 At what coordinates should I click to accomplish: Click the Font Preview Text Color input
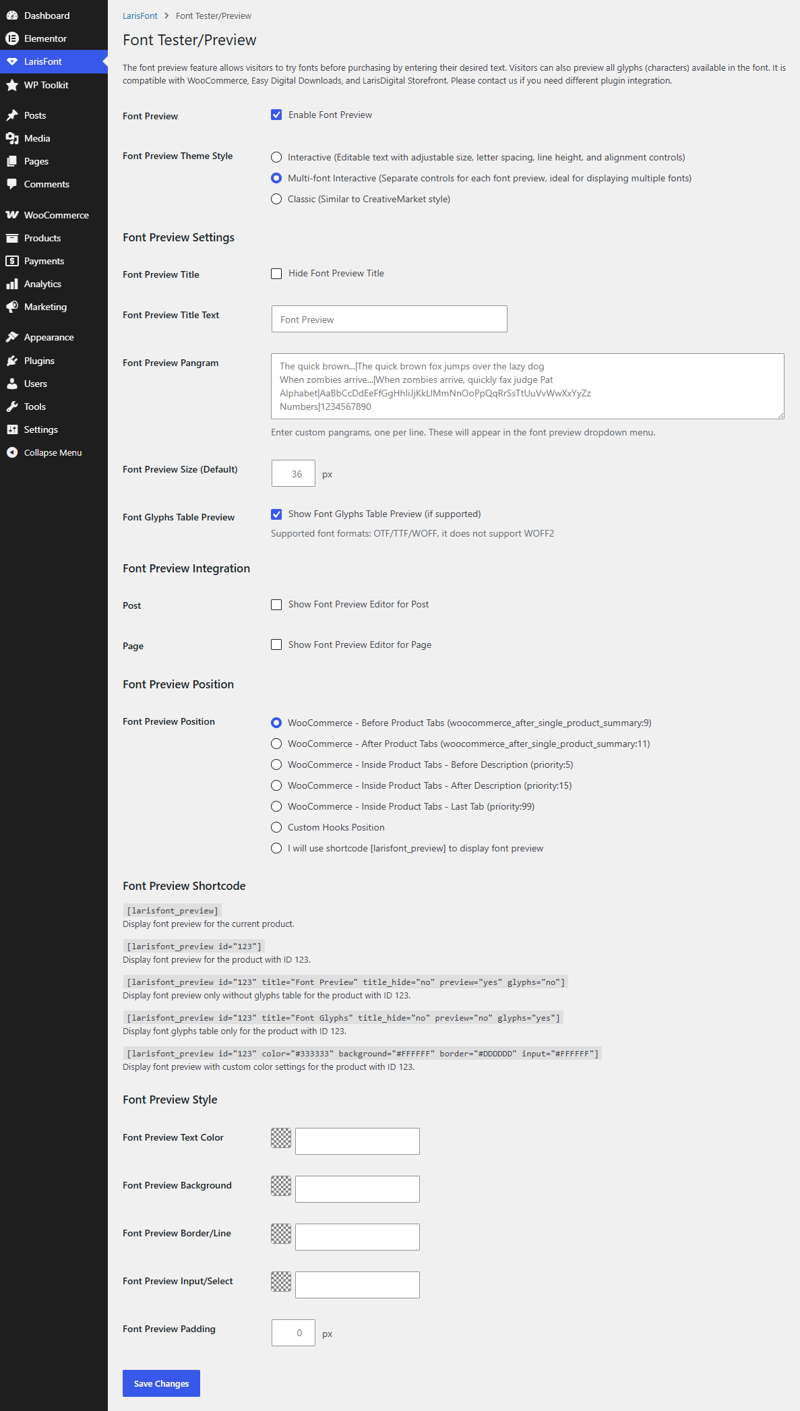357,1141
